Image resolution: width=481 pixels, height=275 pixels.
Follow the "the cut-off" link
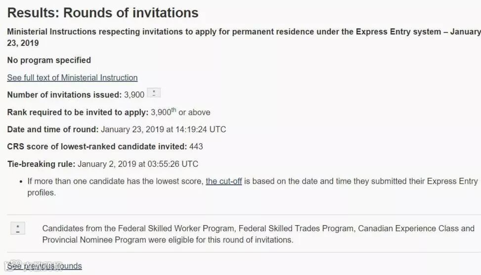(224, 181)
